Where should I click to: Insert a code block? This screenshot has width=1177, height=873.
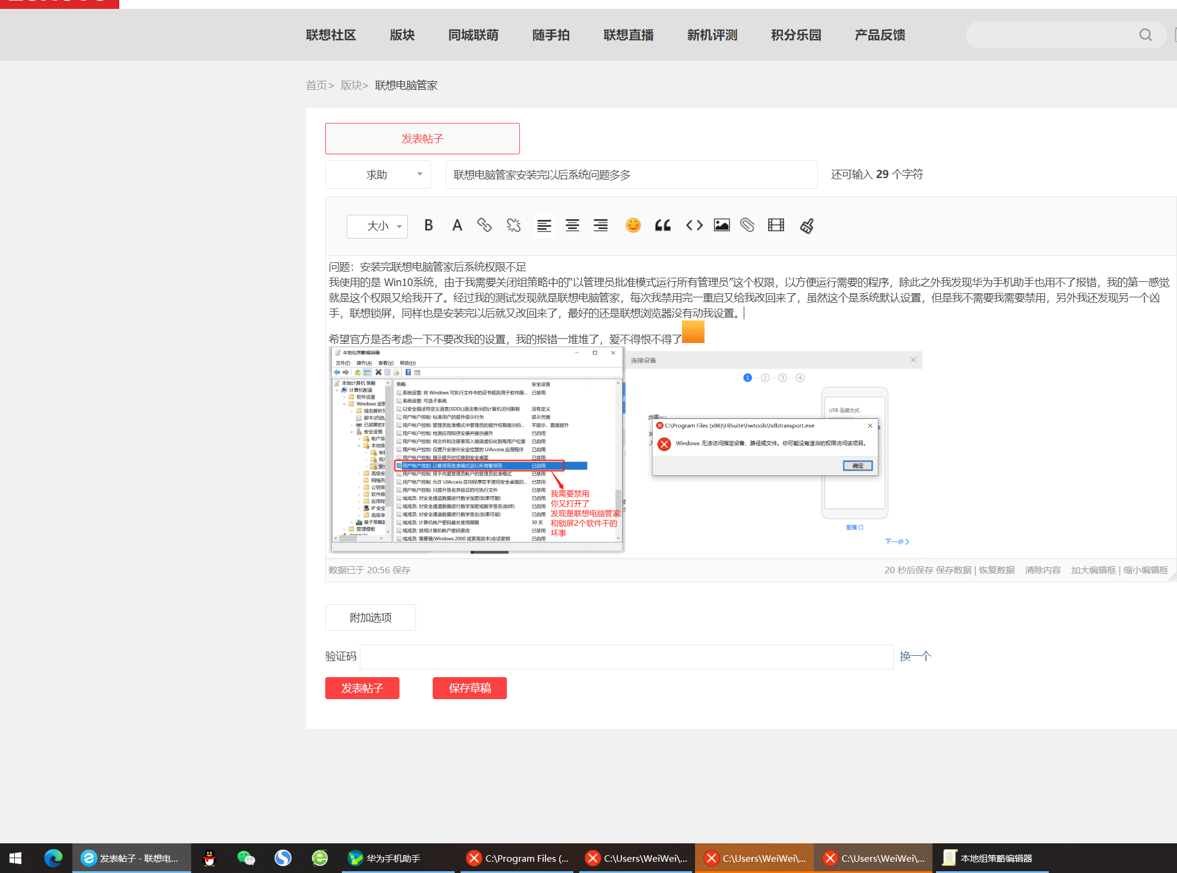694,226
